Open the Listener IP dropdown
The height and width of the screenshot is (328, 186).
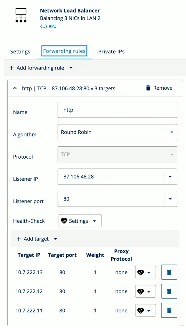pos(170,176)
